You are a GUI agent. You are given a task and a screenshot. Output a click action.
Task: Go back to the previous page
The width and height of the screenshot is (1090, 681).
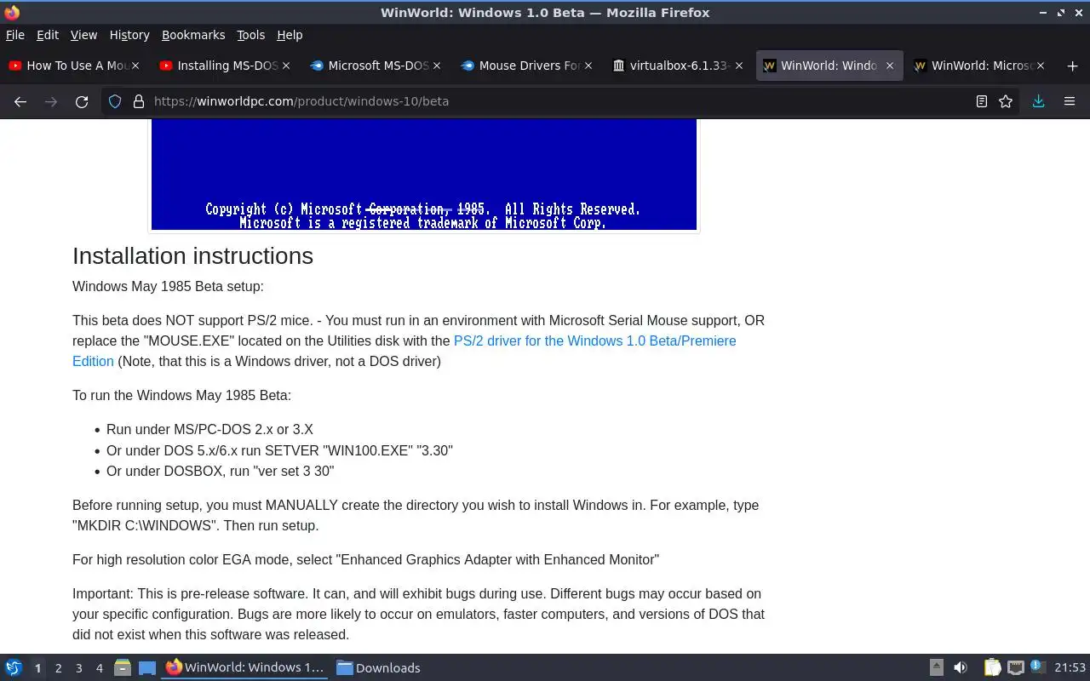20,101
